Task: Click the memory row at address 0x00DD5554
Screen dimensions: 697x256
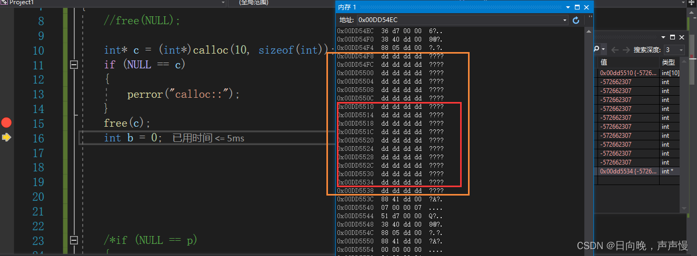Action: pyautogui.click(x=391, y=250)
